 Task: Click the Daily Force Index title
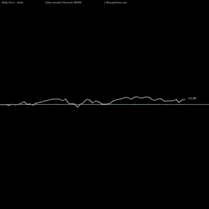pyautogui.click(x=13, y=3)
